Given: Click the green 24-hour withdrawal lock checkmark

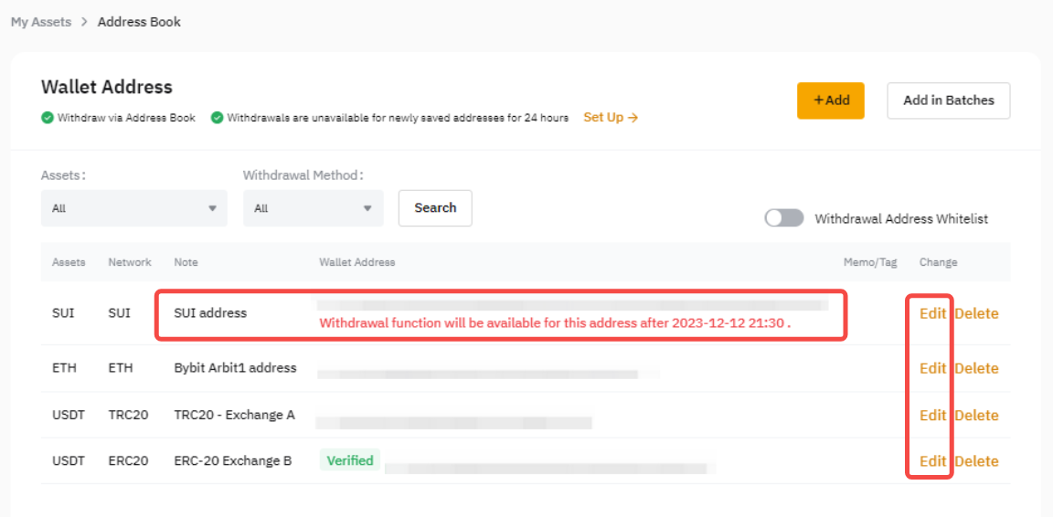Looking at the screenshot, I should click(218, 118).
